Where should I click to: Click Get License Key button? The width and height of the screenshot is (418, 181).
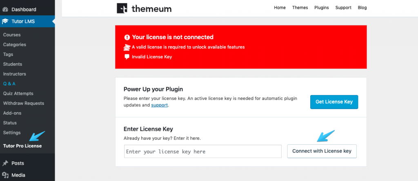334,102
